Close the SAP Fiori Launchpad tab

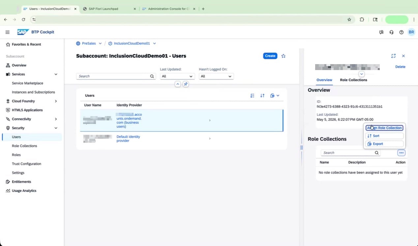point(134,9)
